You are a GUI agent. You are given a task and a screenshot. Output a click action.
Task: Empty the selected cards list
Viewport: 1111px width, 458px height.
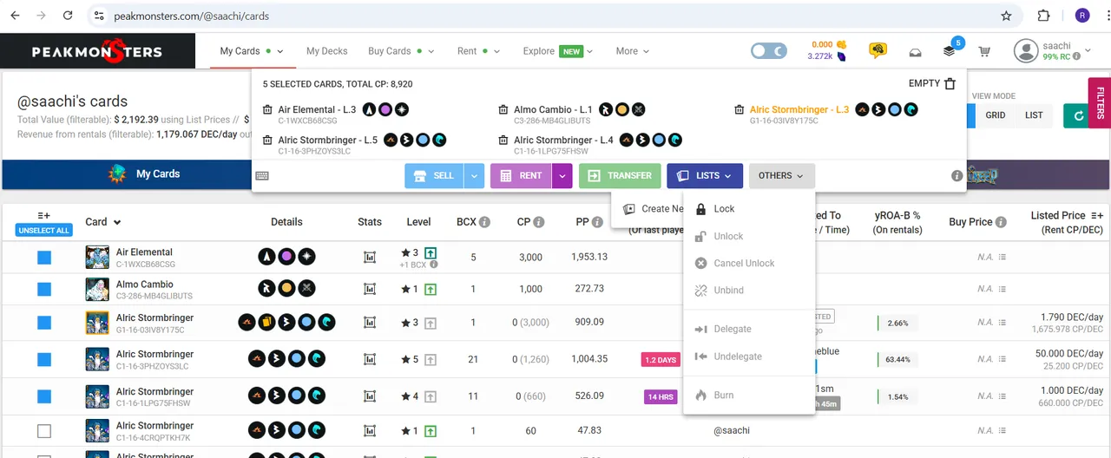(x=932, y=83)
